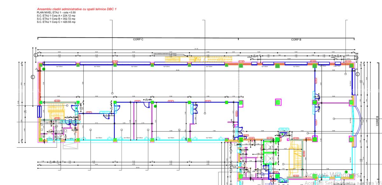Screen dimensions: 382x185
Task: Click the Corp B area text 352.72 mp
Action: (56, 19)
